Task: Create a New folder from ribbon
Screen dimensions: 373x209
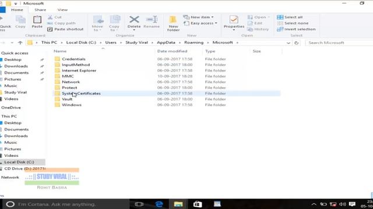Action: tap(173, 23)
